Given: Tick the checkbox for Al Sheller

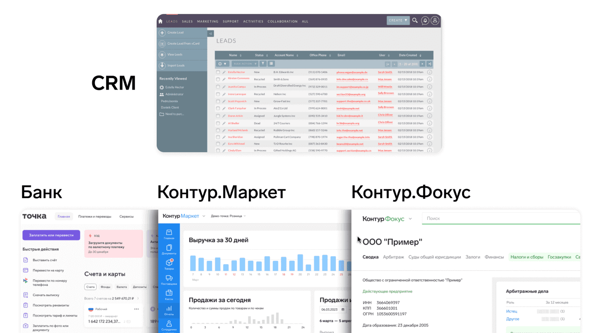Looking at the screenshot, I should pyautogui.click(x=218, y=123).
